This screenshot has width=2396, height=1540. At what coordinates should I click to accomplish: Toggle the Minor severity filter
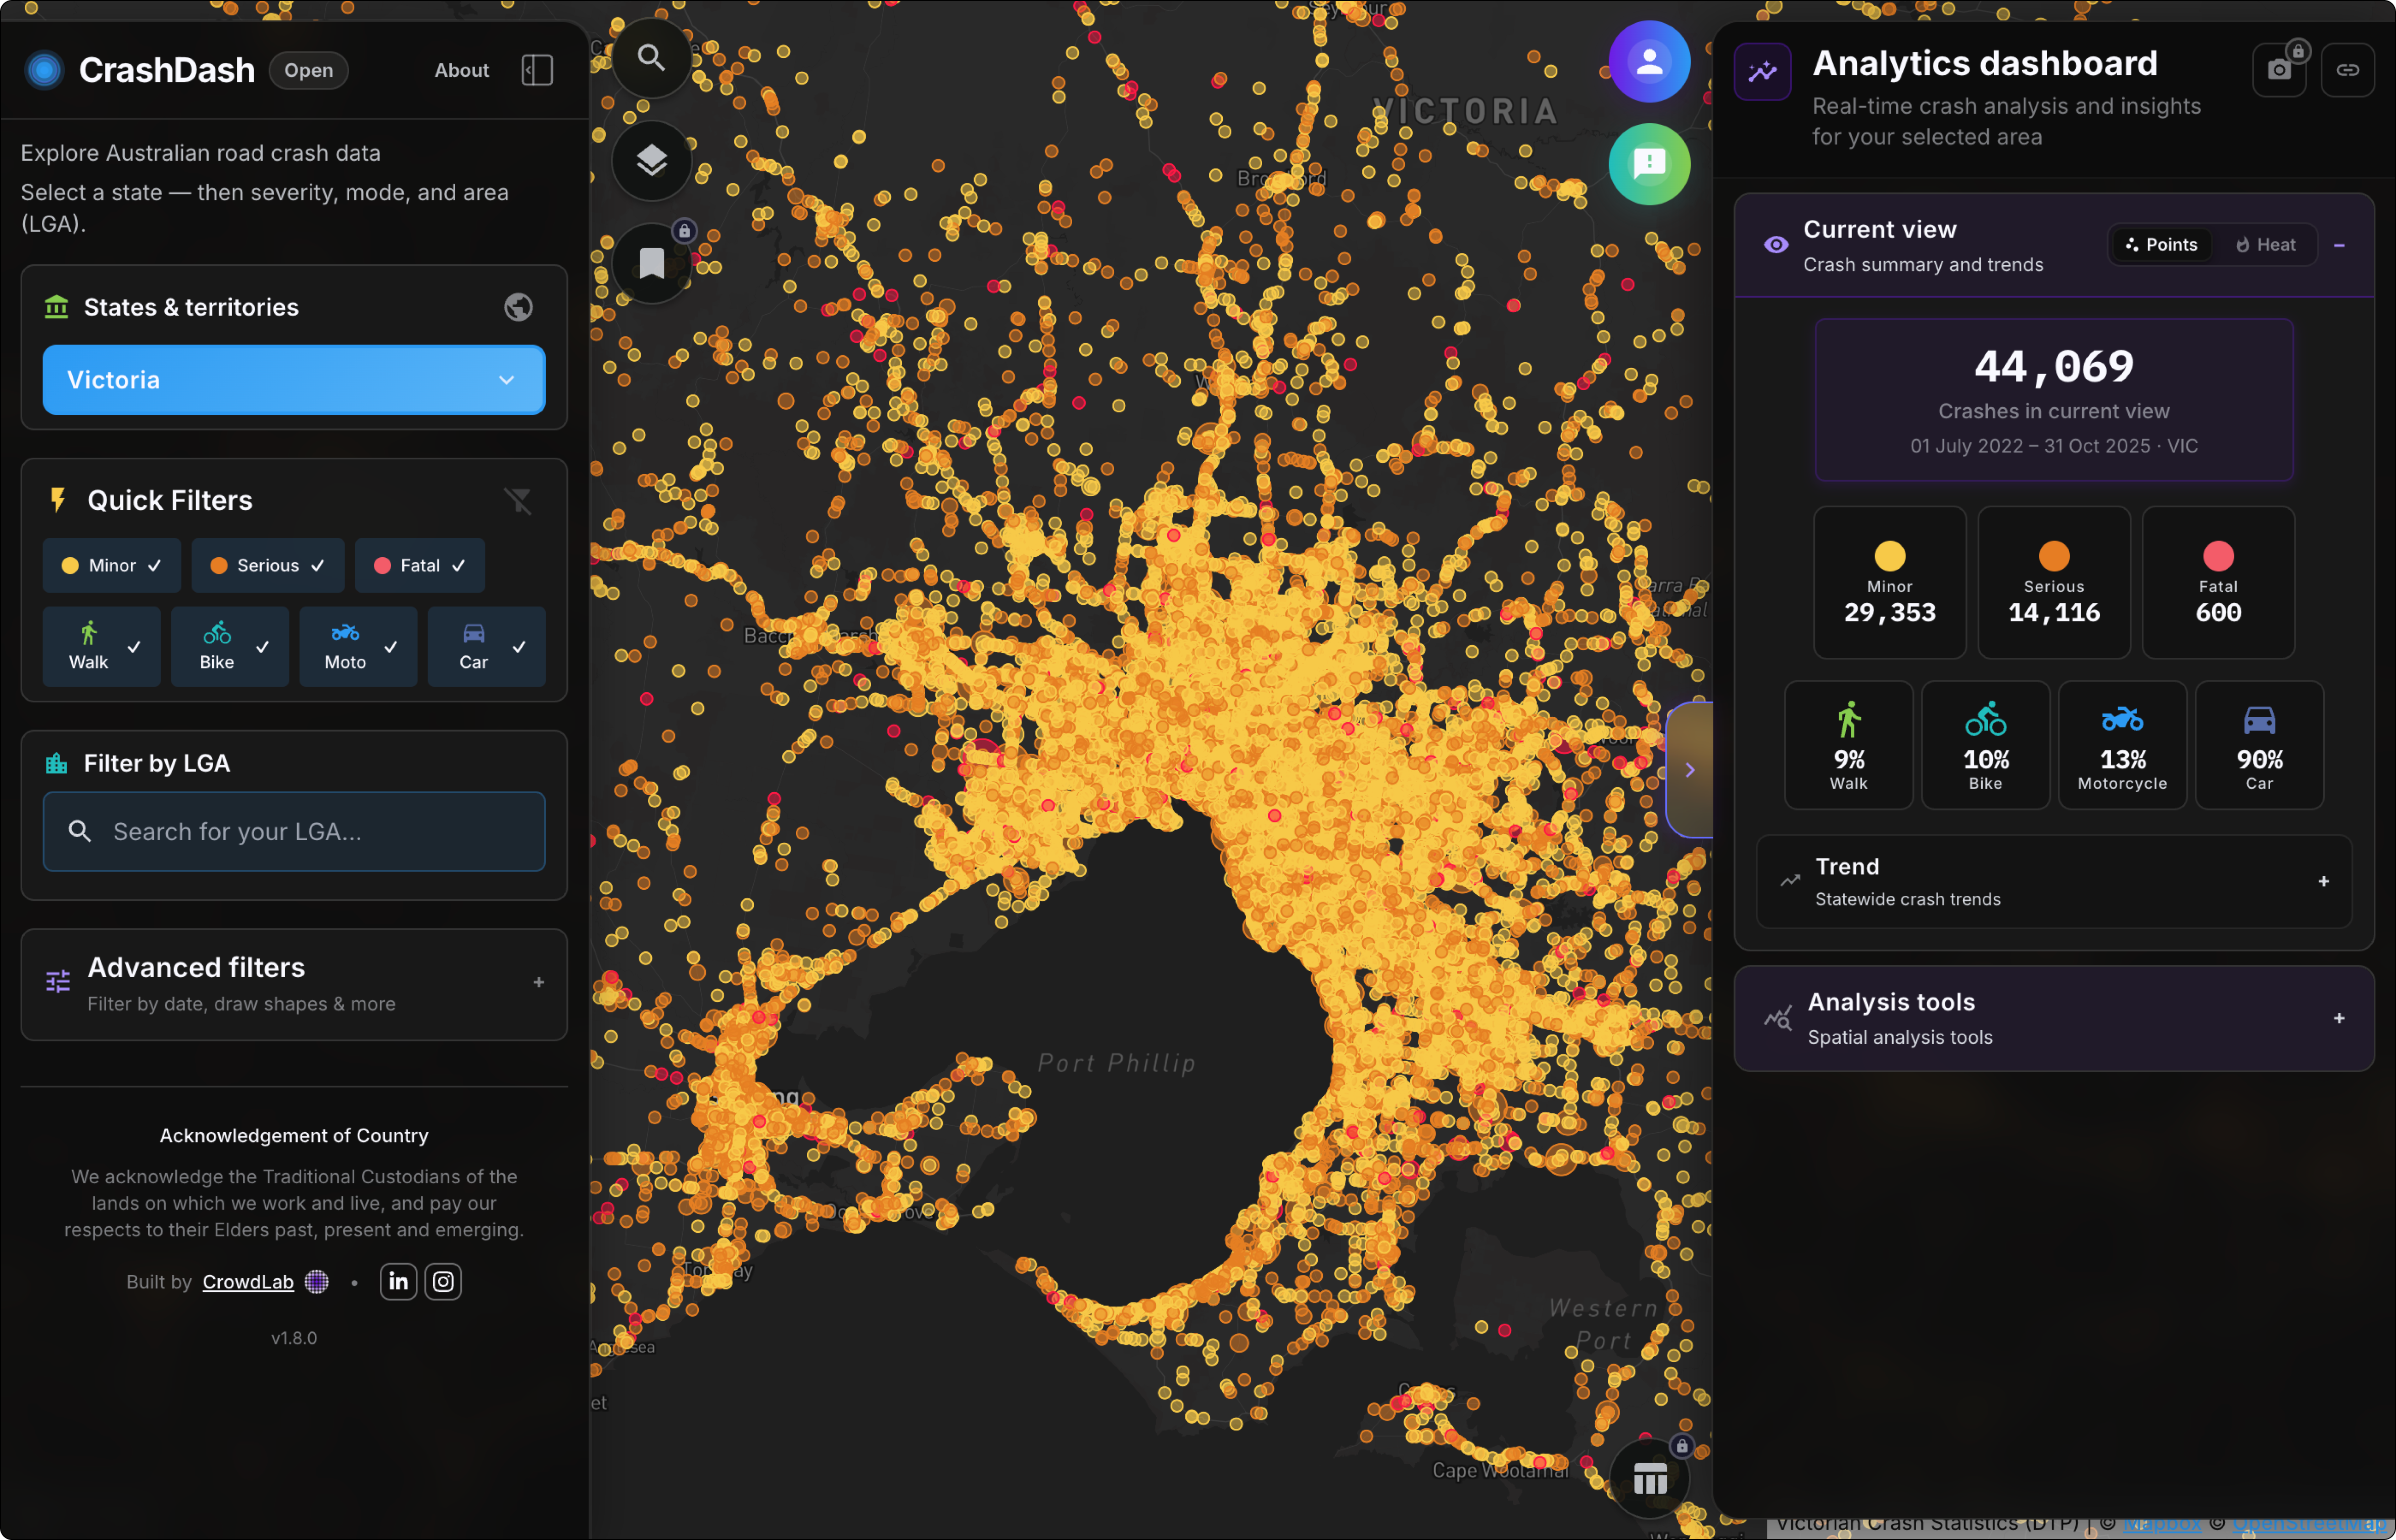[112, 565]
